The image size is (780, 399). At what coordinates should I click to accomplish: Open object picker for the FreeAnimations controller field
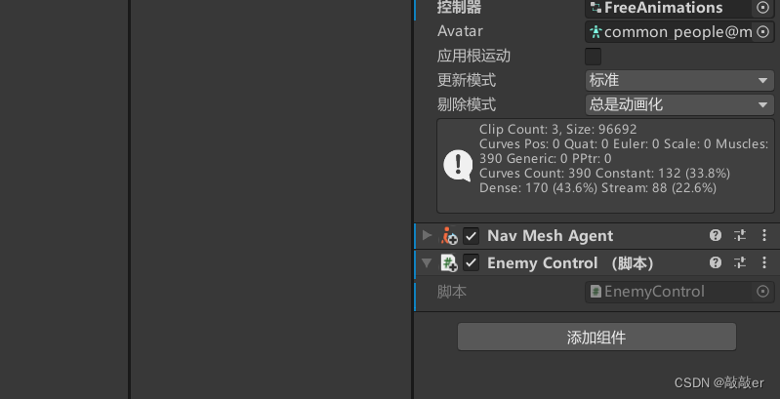762,8
